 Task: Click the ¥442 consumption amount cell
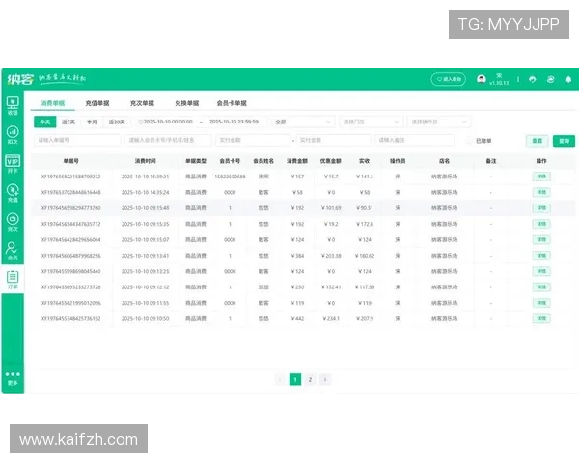[x=297, y=318]
